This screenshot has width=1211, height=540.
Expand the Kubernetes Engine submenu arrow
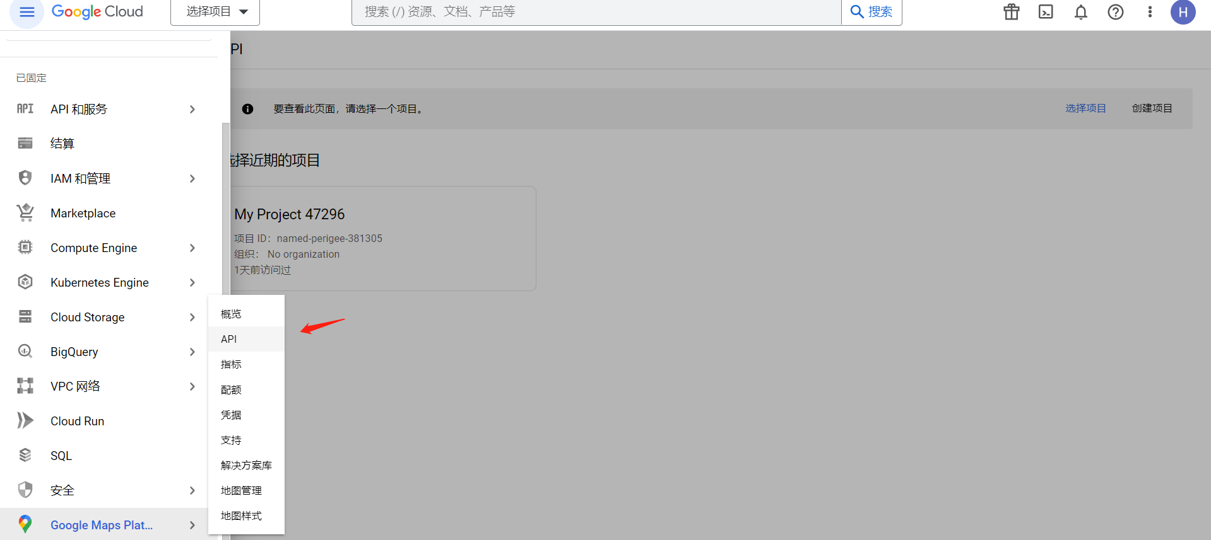(x=192, y=283)
